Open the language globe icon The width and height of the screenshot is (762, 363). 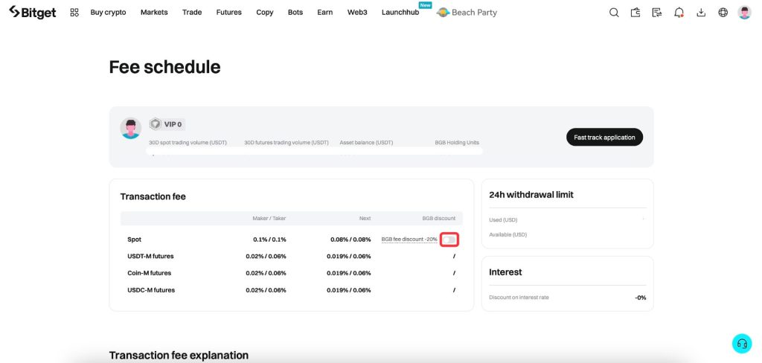[x=723, y=13]
